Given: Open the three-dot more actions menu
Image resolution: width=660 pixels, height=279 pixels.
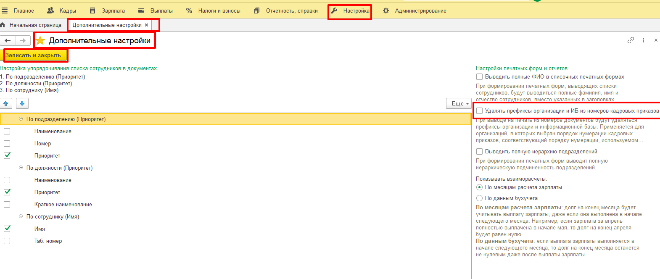Looking at the screenshot, I should tap(643, 40).
